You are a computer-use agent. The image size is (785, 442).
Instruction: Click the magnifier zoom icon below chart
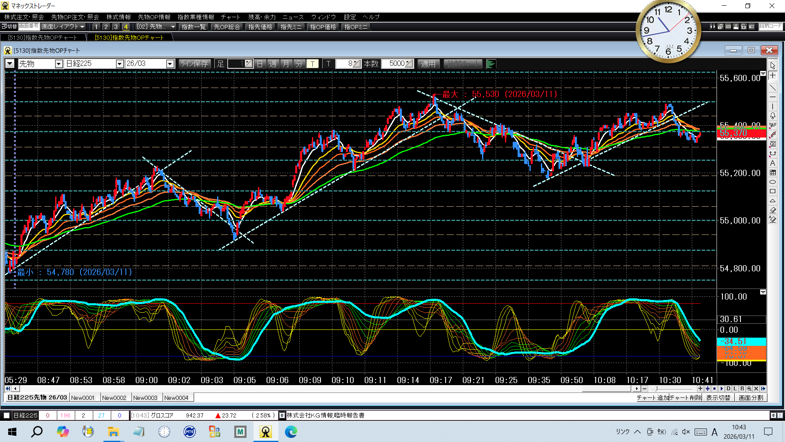[x=749, y=388]
